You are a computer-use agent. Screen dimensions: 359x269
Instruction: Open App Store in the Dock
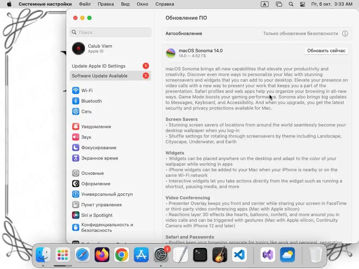tap(141, 255)
